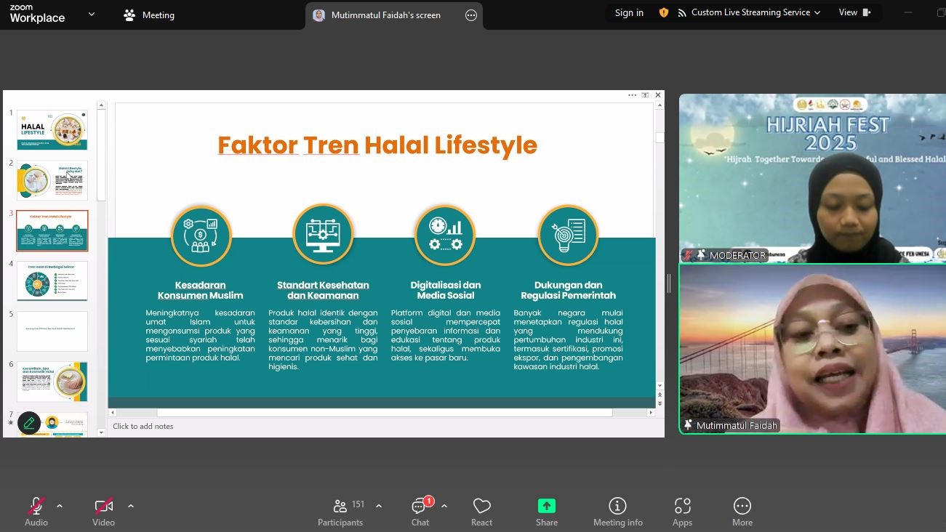Open screen share options next to Mutimmatul Faidah's screen

click(471, 15)
